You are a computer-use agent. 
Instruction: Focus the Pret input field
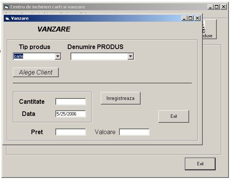(x=70, y=132)
